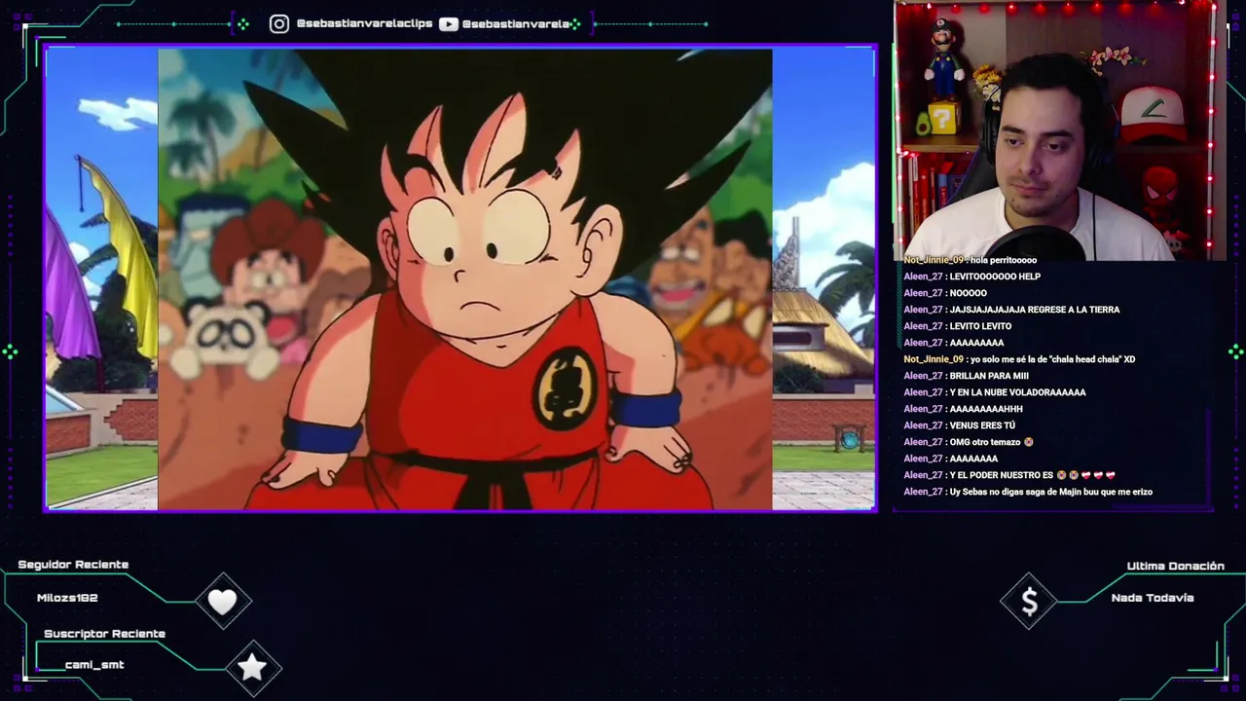Click chat message 'BRILLAN PARA MIII'

point(989,376)
